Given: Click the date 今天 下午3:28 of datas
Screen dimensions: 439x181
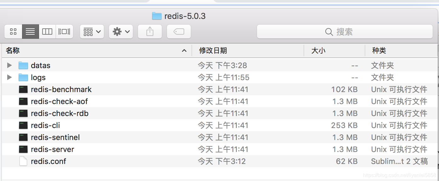Looking at the screenshot, I should coord(222,65).
